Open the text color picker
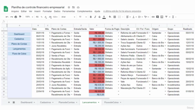This screenshot has height=110, width=195. 104,17
